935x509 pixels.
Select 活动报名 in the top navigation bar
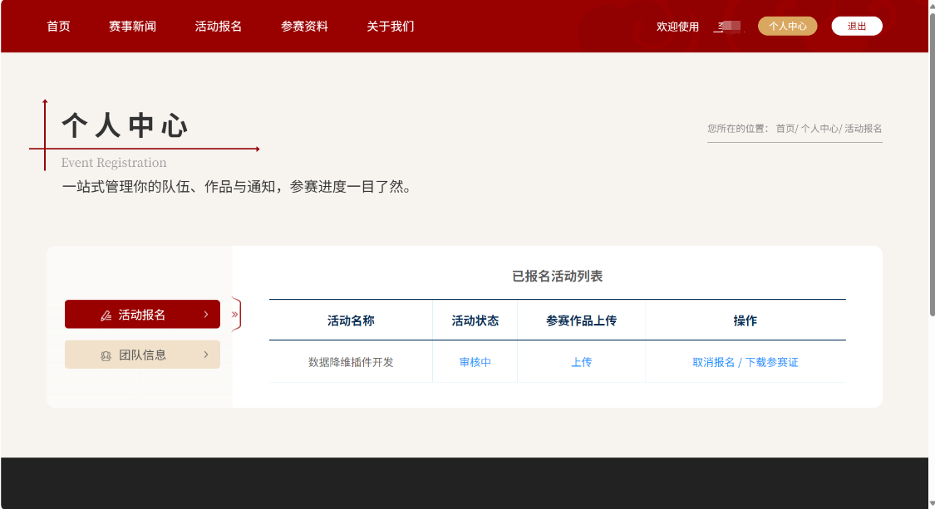(x=218, y=27)
